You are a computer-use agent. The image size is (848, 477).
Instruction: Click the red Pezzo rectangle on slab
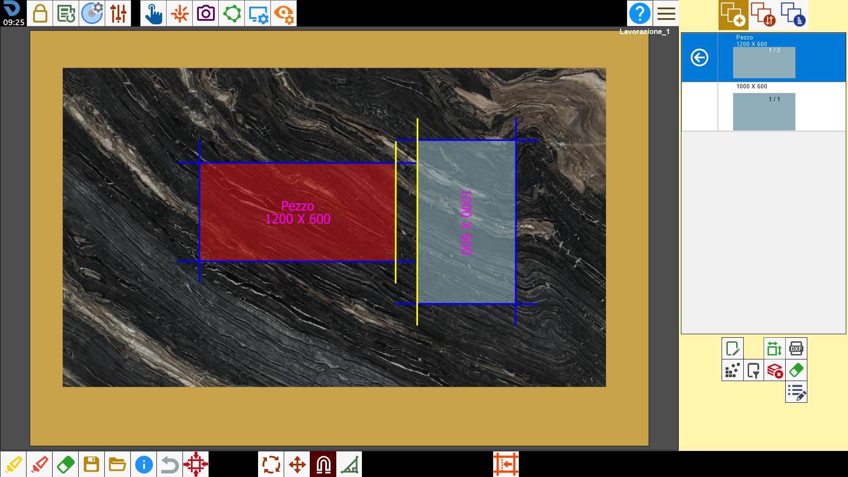[297, 212]
